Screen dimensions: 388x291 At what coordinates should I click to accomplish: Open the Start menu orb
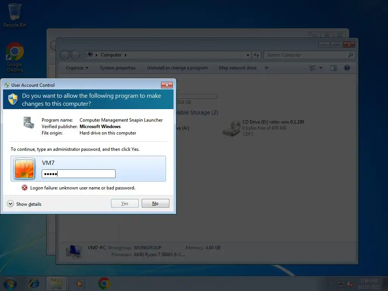(x=10, y=283)
